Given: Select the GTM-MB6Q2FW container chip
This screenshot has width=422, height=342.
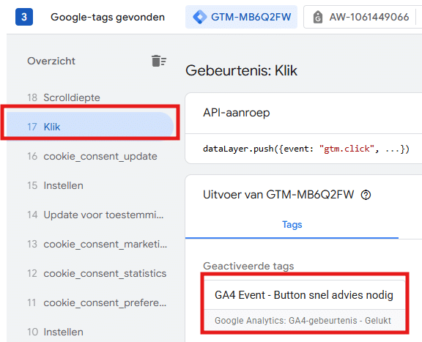Looking at the screenshot, I should click(241, 17).
